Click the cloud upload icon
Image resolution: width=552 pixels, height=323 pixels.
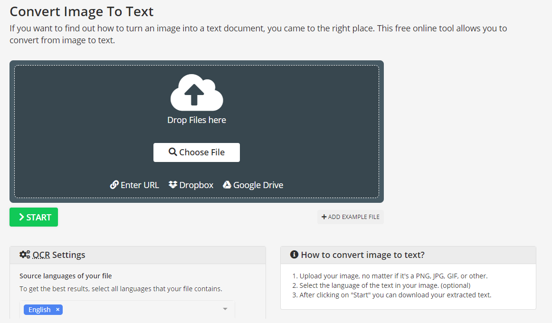point(197,92)
